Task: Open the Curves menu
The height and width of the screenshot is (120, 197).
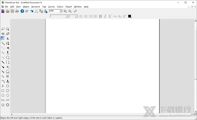Action: (52, 7)
